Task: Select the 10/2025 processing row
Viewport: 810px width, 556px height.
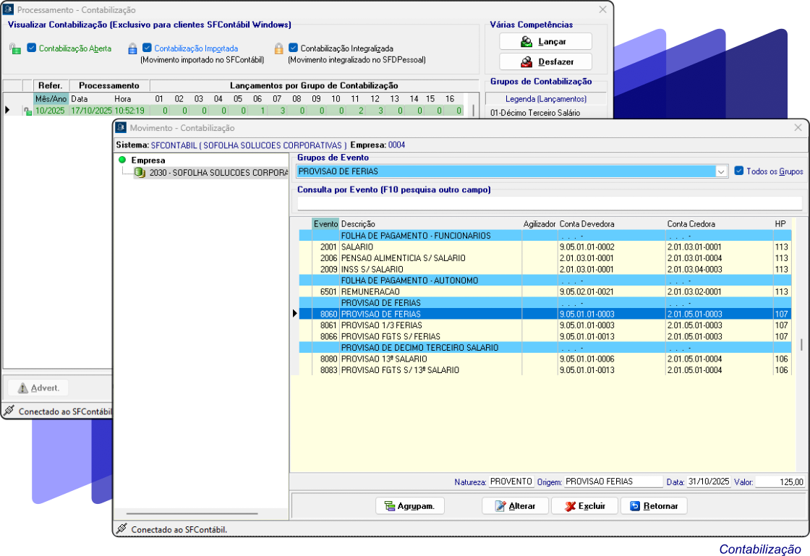Action: pos(51,111)
